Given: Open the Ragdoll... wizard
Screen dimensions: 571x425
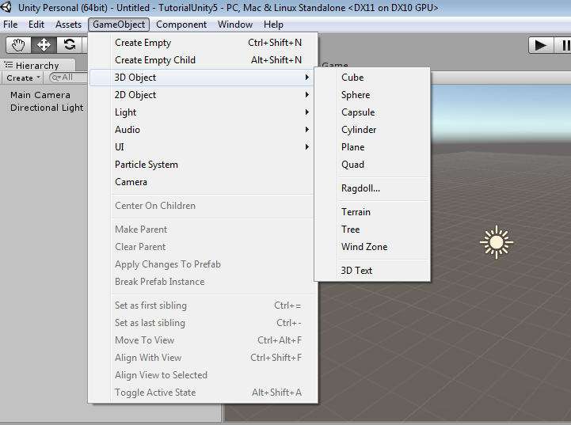Looking at the screenshot, I should coord(372,188).
